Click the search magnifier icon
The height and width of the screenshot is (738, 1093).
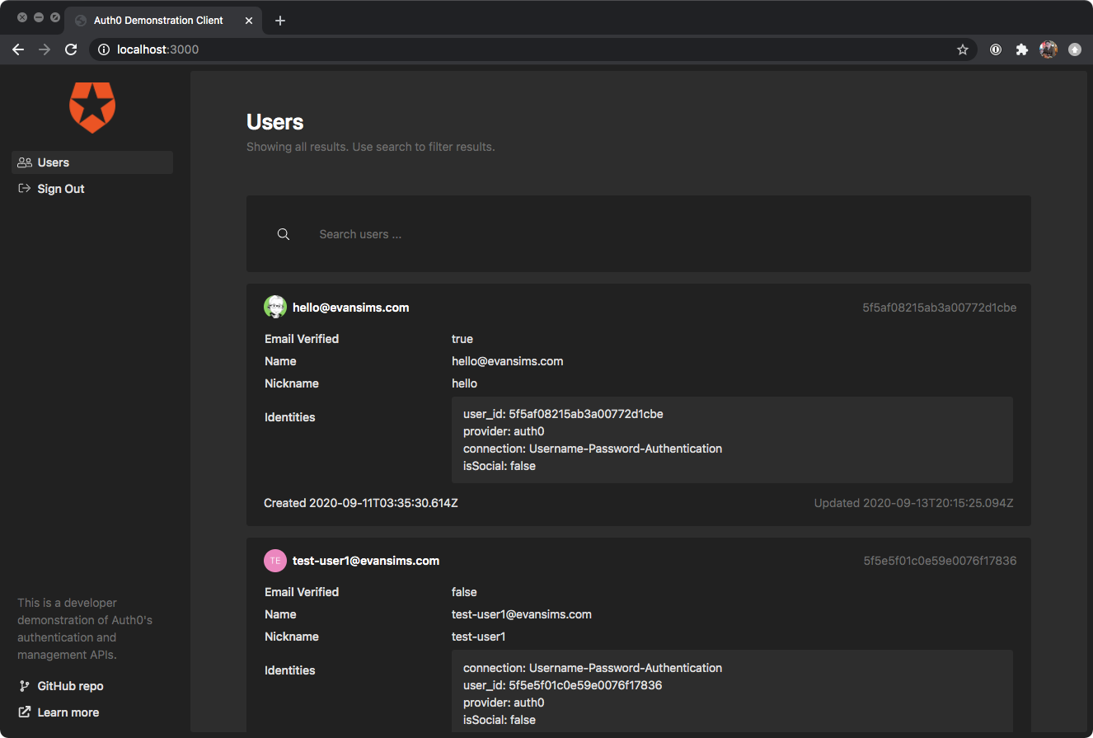[x=284, y=234]
